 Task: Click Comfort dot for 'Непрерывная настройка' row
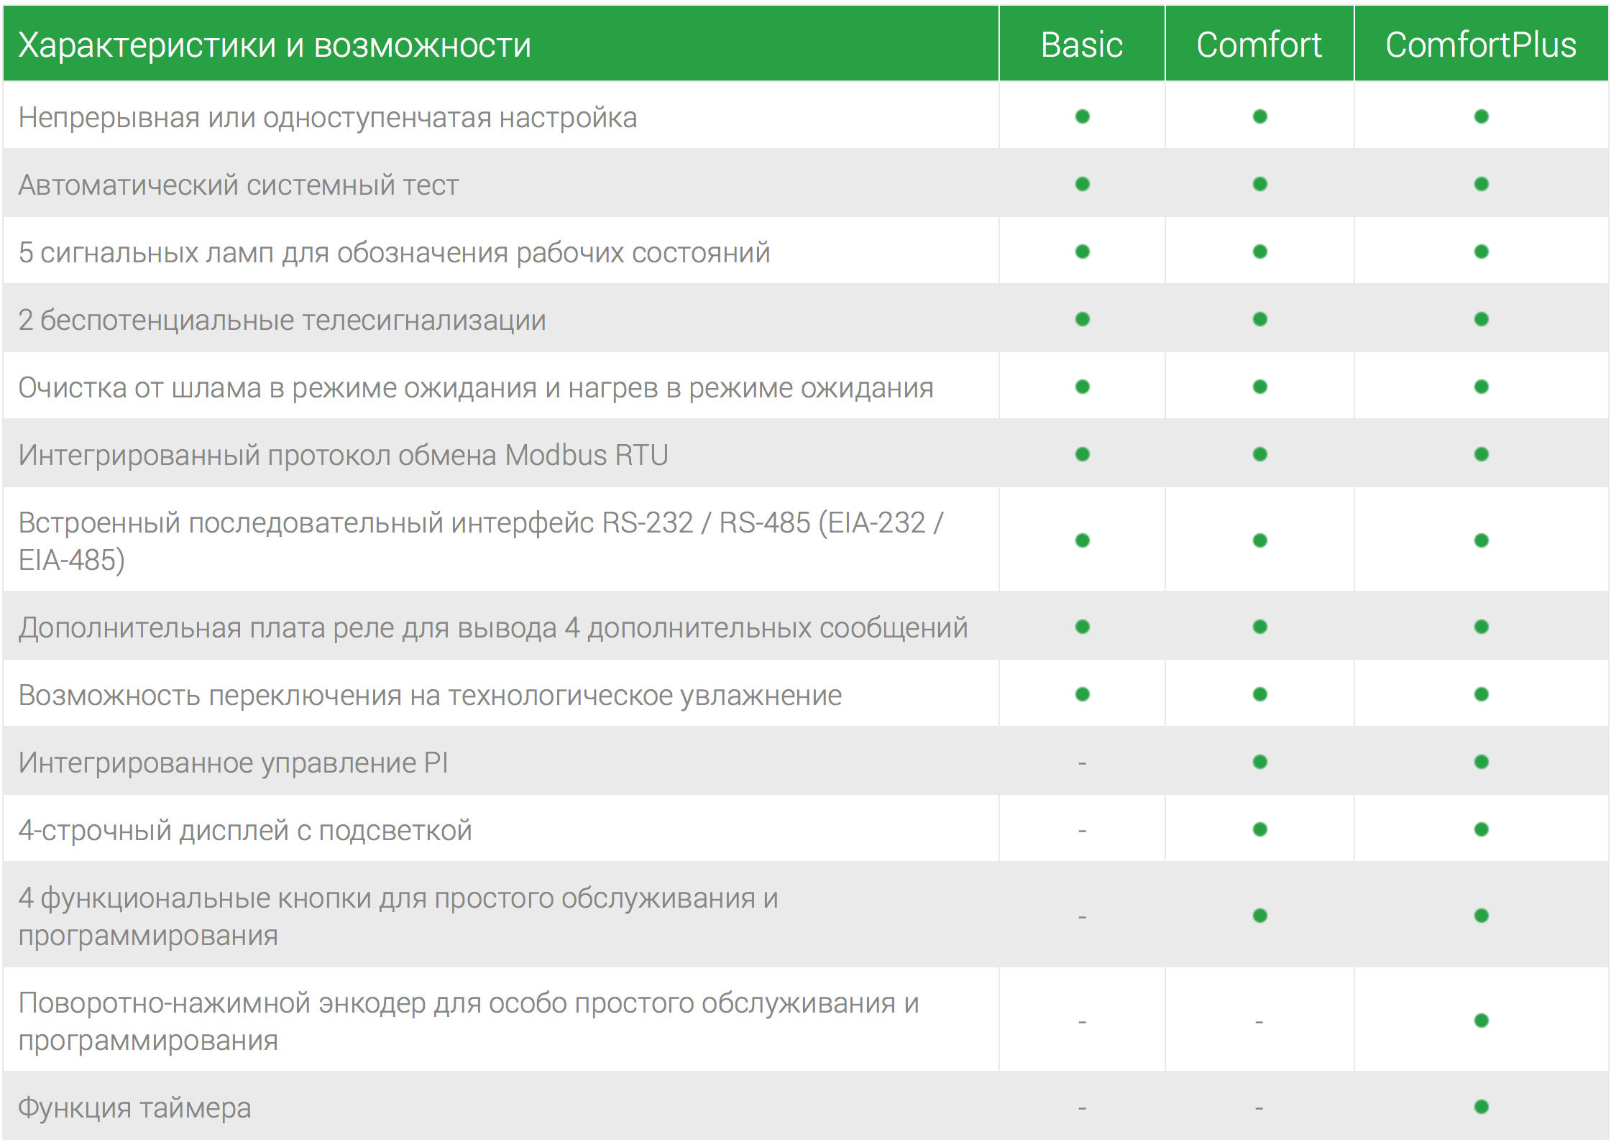point(1260,116)
